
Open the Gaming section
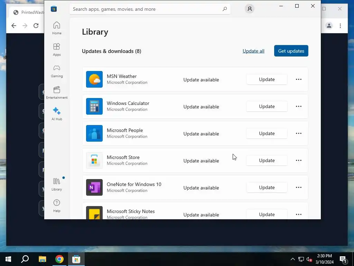(x=57, y=71)
